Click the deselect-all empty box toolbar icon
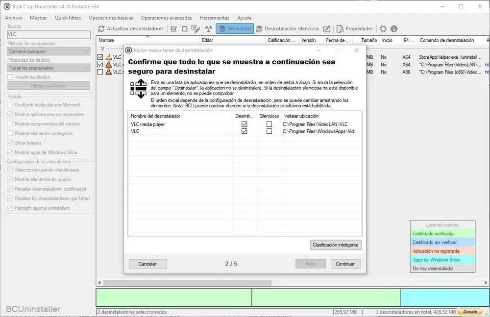Viewport: 490px width, 317px height. [185, 29]
